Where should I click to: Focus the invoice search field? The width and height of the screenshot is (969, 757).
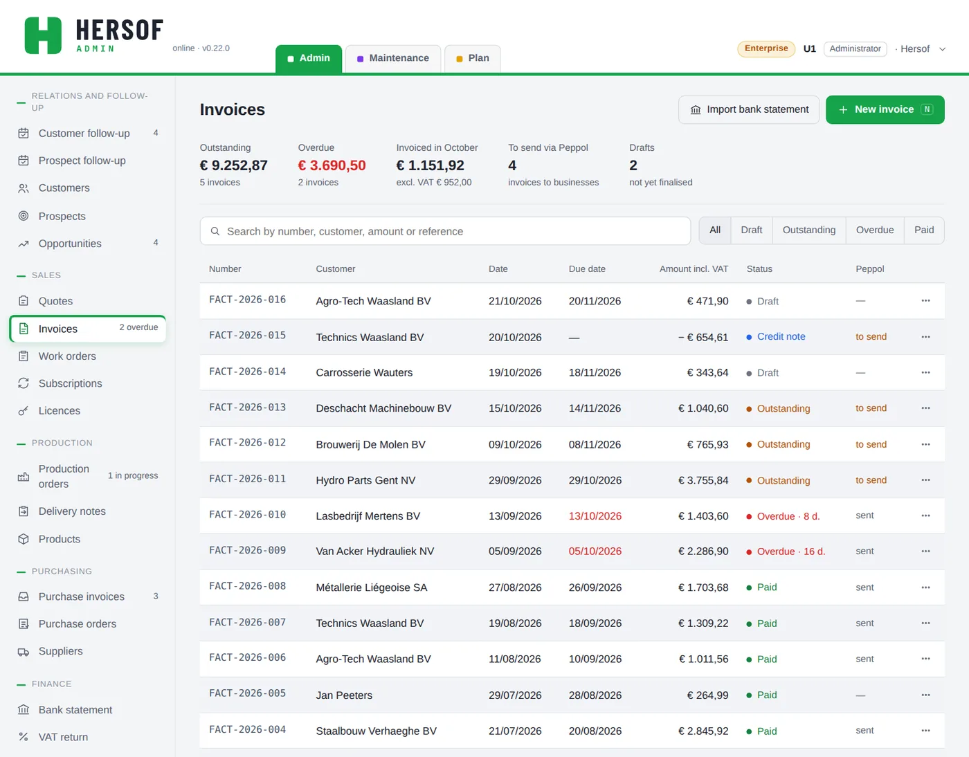click(x=445, y=231)
